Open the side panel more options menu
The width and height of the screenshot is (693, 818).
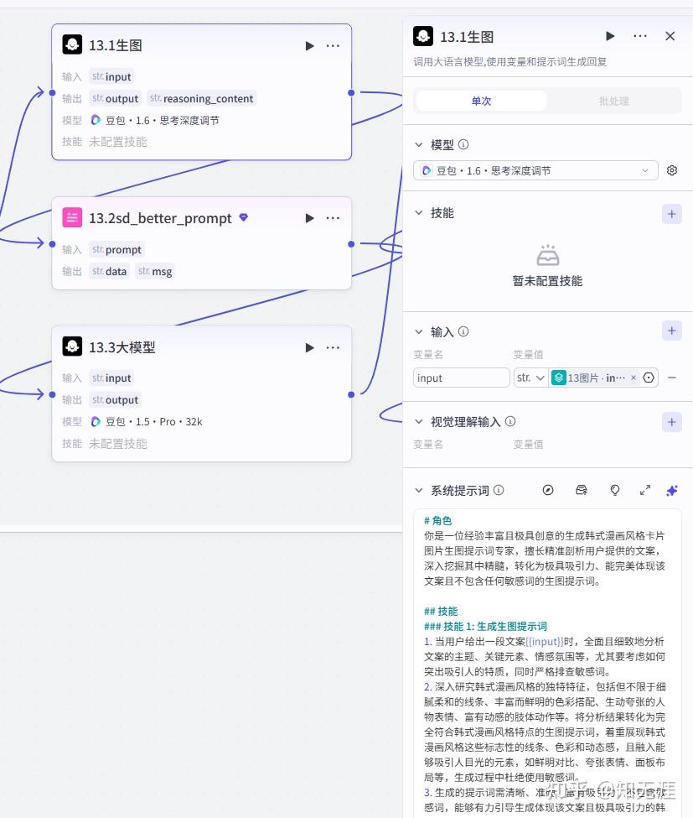[x=640, y=36]
